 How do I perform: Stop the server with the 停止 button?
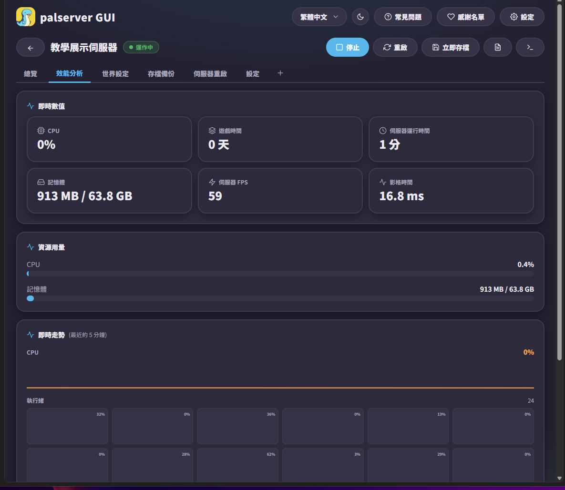click(348, 48)
